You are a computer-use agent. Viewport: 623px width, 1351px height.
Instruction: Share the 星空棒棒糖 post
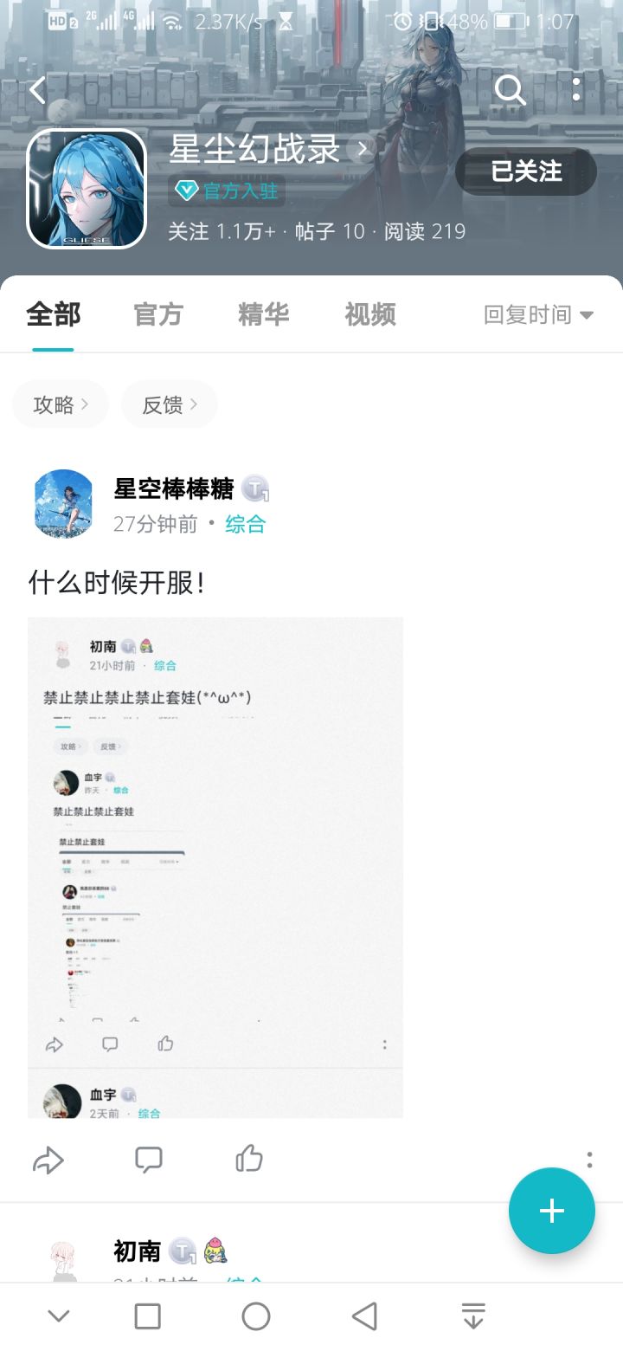[x=48, y=1160]
